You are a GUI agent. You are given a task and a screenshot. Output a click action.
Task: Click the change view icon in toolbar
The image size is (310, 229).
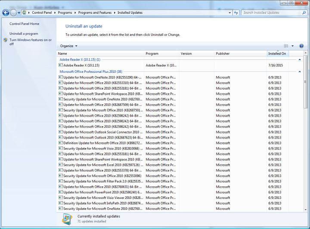286,46
